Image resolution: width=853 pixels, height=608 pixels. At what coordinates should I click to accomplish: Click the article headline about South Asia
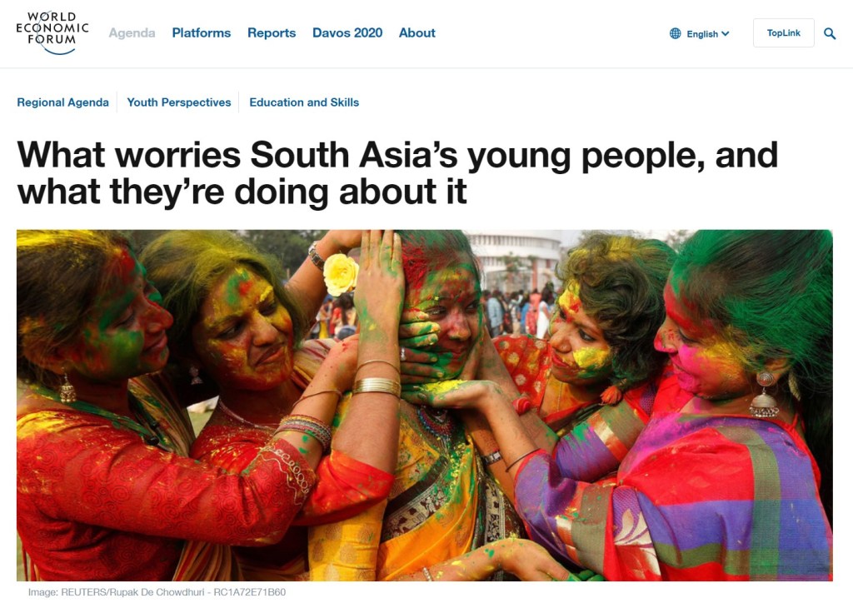tap(397, 173)
